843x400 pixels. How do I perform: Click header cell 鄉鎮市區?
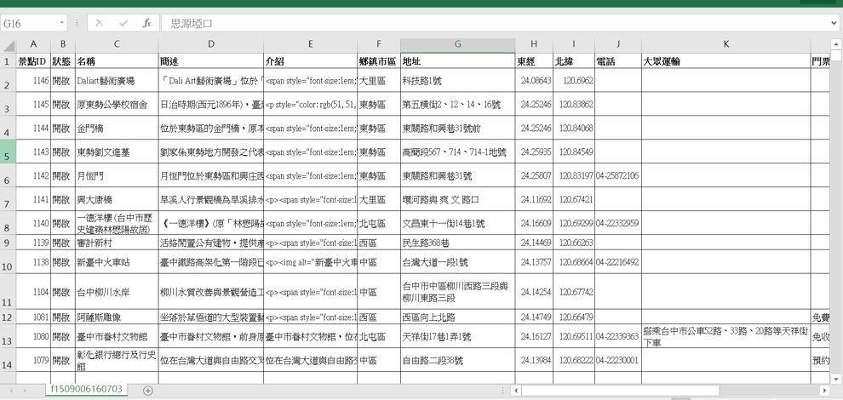pos(378,61)
